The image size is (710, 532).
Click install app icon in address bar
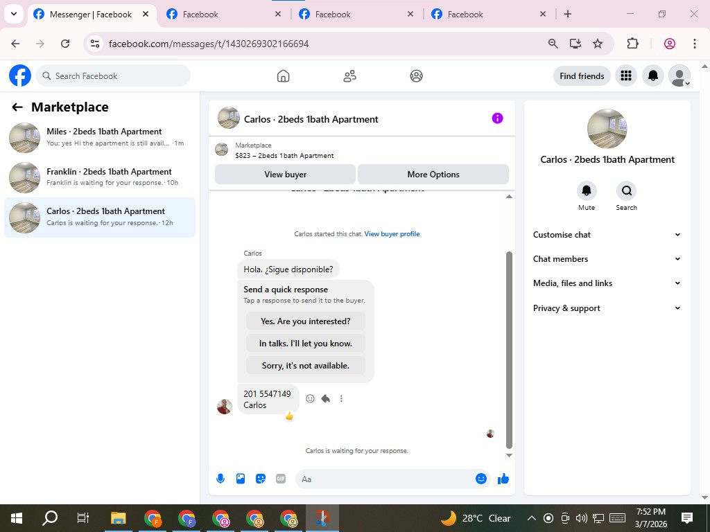(575, 44)
